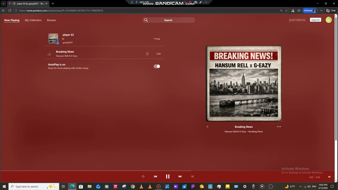338x190 pixels.
Task: Mute the tab via its speaker icon
Action: tap(14, 4)
